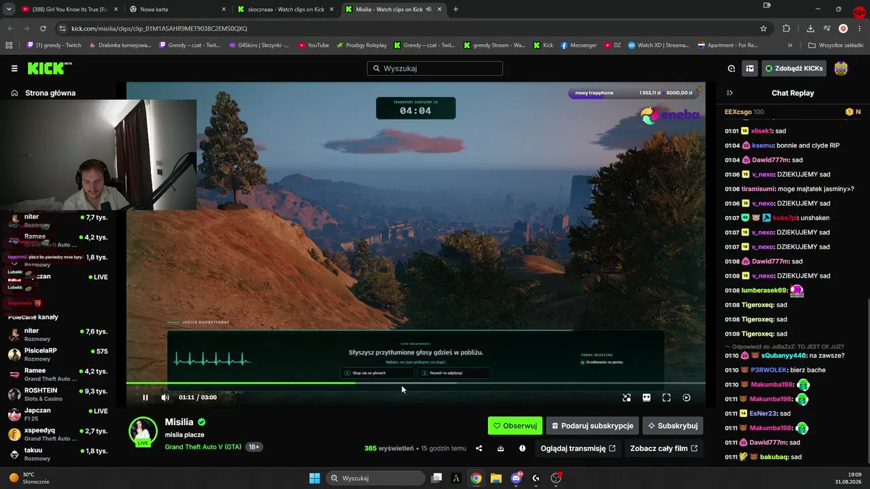
Task: Bookmark this page with the star
Action: pyautogui.click(x=763, y=29)
